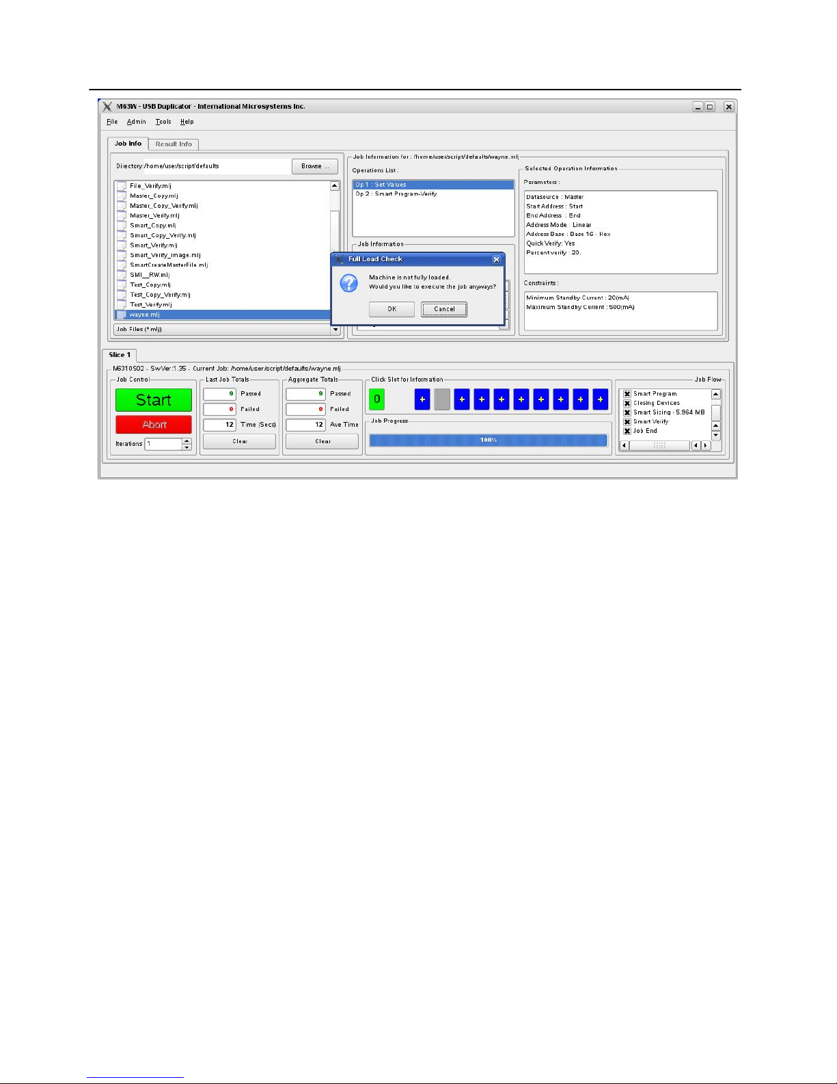Viewport: 837px width, 1084px height.
Task: Click the file icon beside Smart_Copy_Verify.mlj
Action: click(x=122, y=235)
